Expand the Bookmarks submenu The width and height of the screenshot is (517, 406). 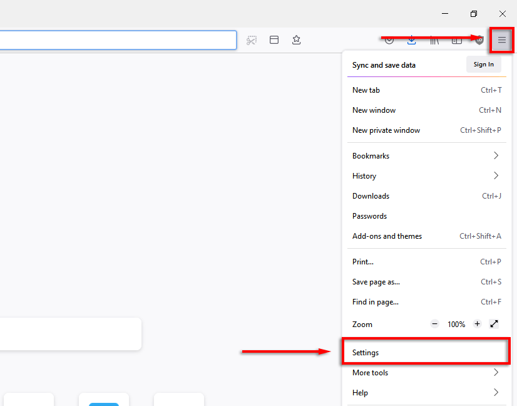coord(427,156)
